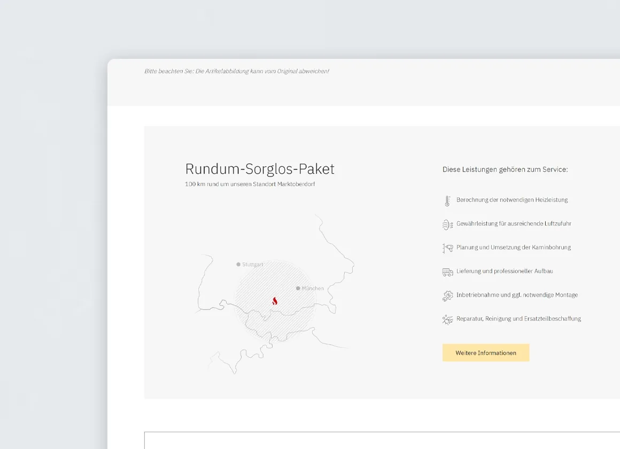Click the text '100 km rund um unseren Standort Marktoberdorf'
Image resolution: width=620 pixels, height=449 pixels.
(250, 184)
